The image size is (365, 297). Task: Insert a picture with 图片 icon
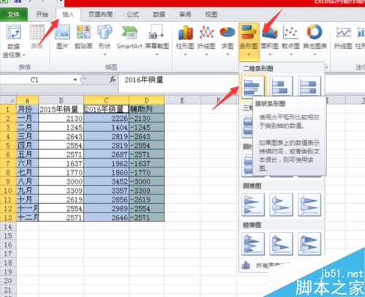click(x=62, y=36)
